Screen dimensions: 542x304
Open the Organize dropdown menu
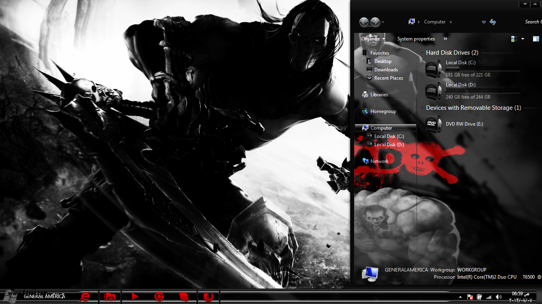(373, 39)
